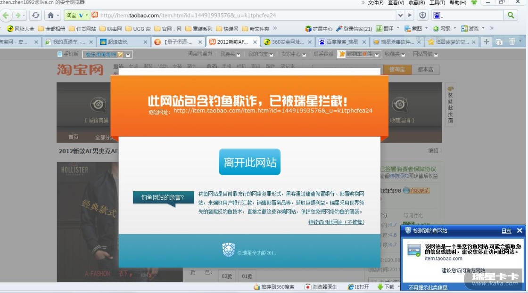Open the 淘宝 search engine selector dropdown

coord(76,15)
